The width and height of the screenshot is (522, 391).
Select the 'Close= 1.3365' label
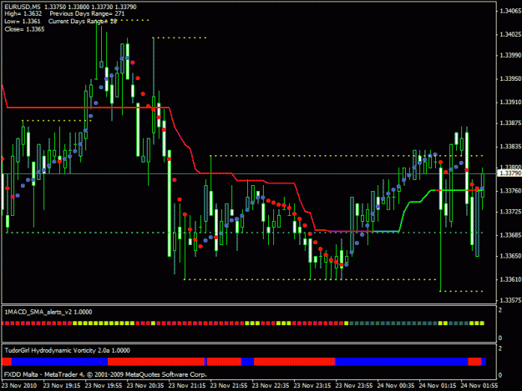click(24, 29)
